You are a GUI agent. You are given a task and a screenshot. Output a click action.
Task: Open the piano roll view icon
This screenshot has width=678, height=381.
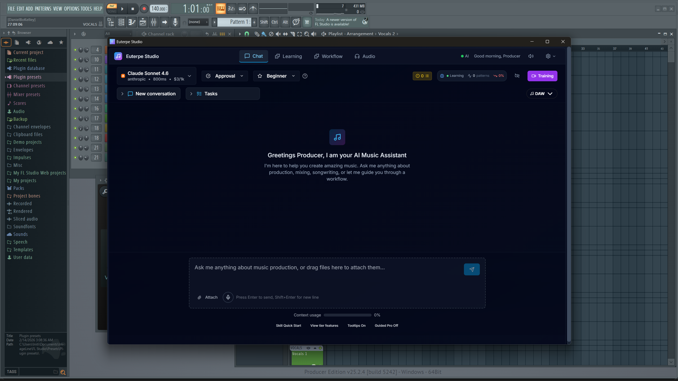tap(132, 22)
